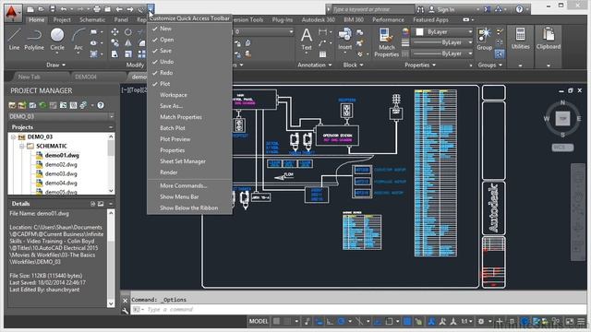
Task: Expand the Draw panel dropdown
Action: 55,65
